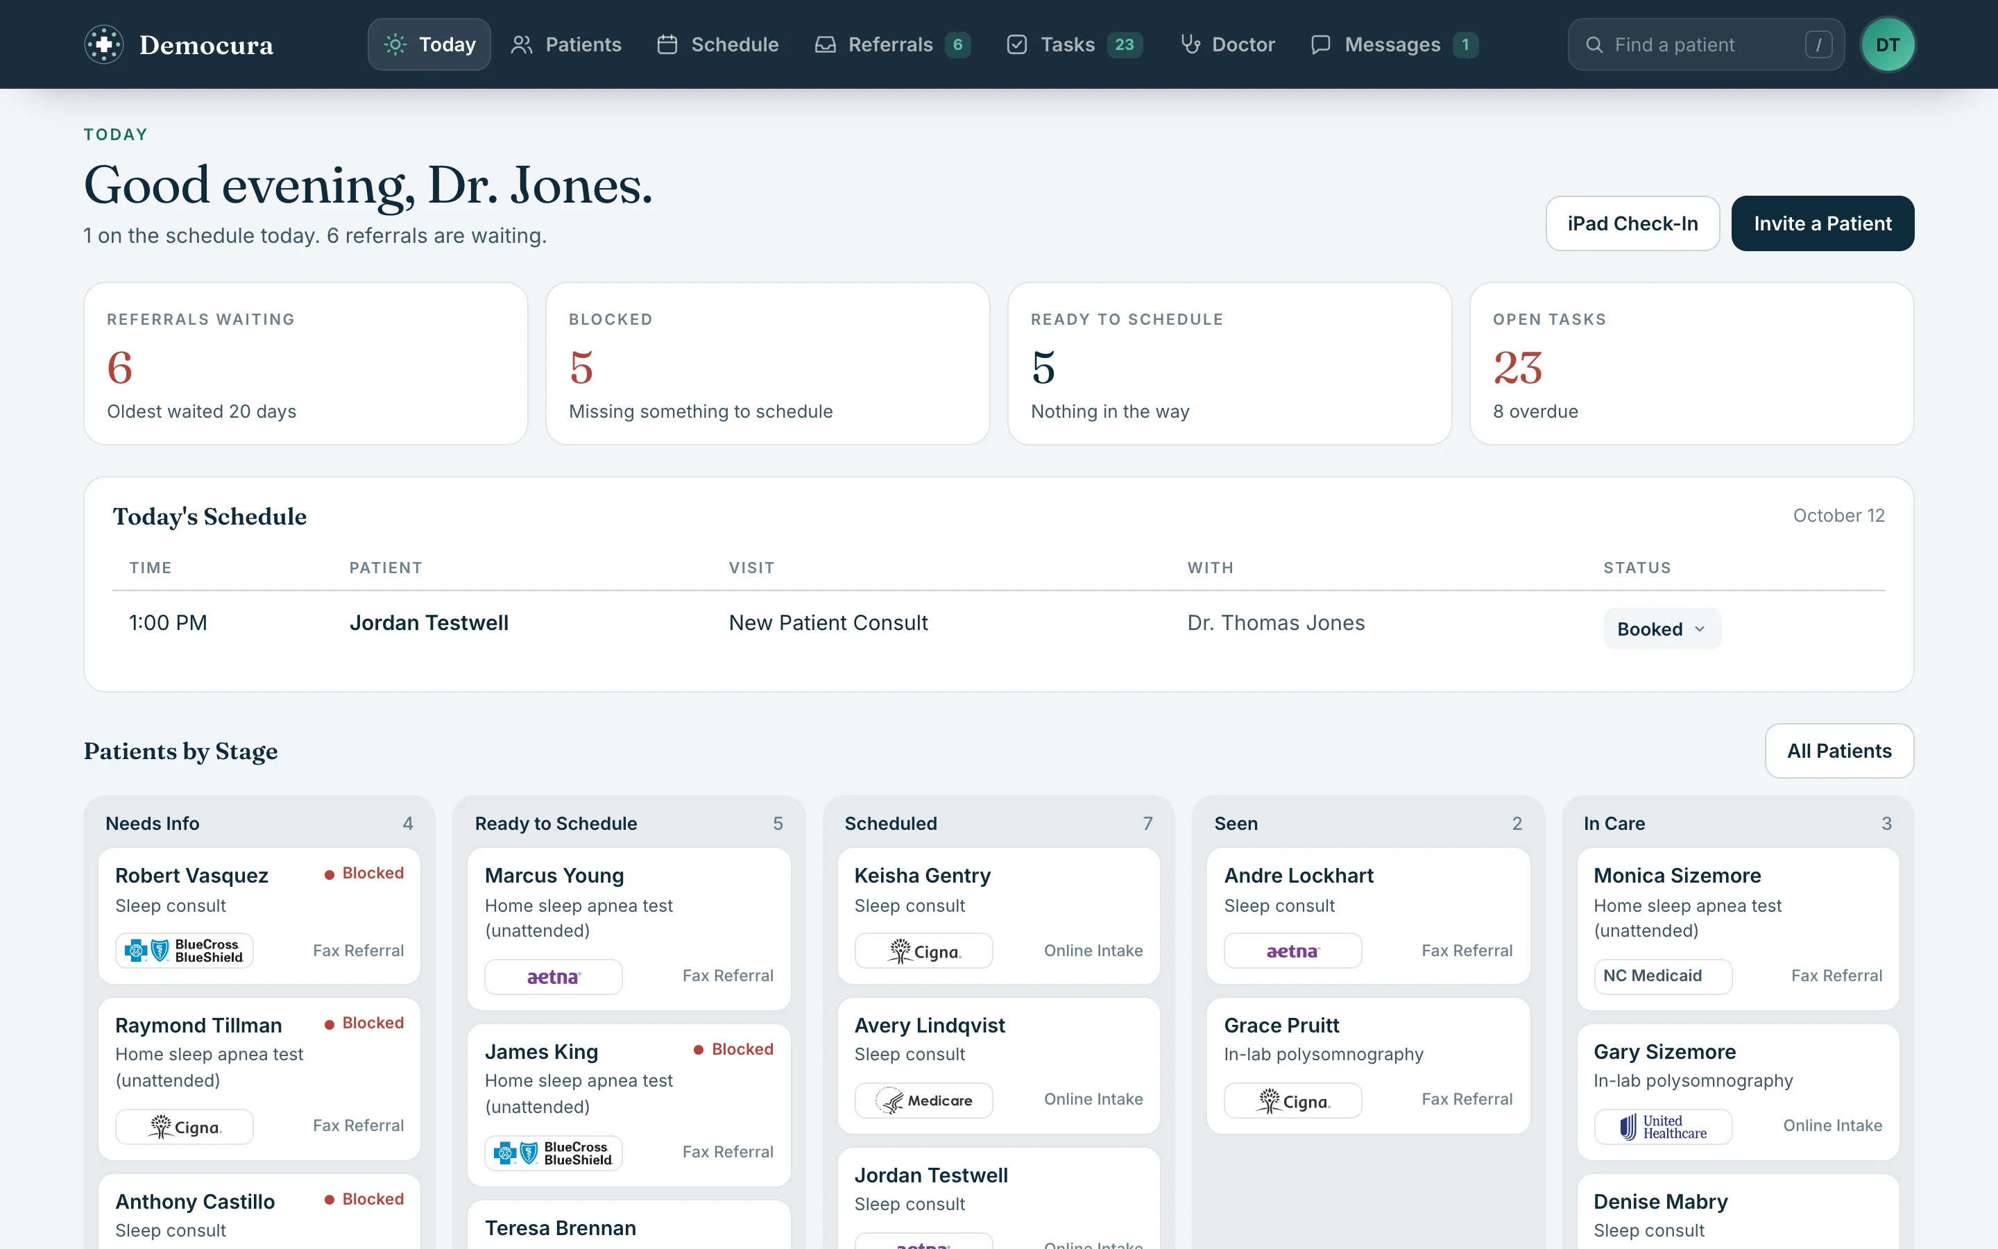Select the Doctor tab
The width and height of the screenshot is (1998, 1249).
tap(1227, 44)
